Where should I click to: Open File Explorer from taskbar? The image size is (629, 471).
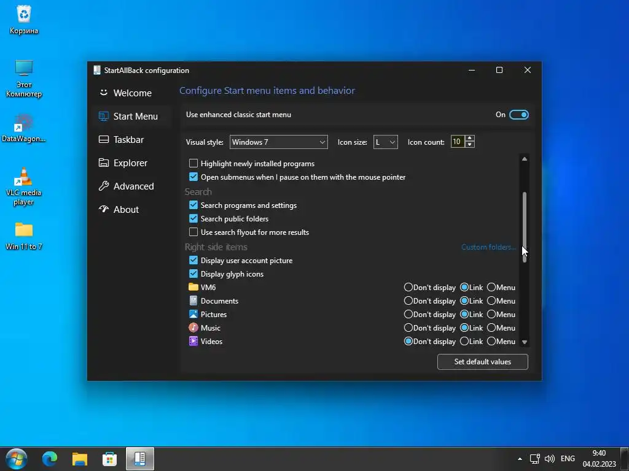pos(79,459)
